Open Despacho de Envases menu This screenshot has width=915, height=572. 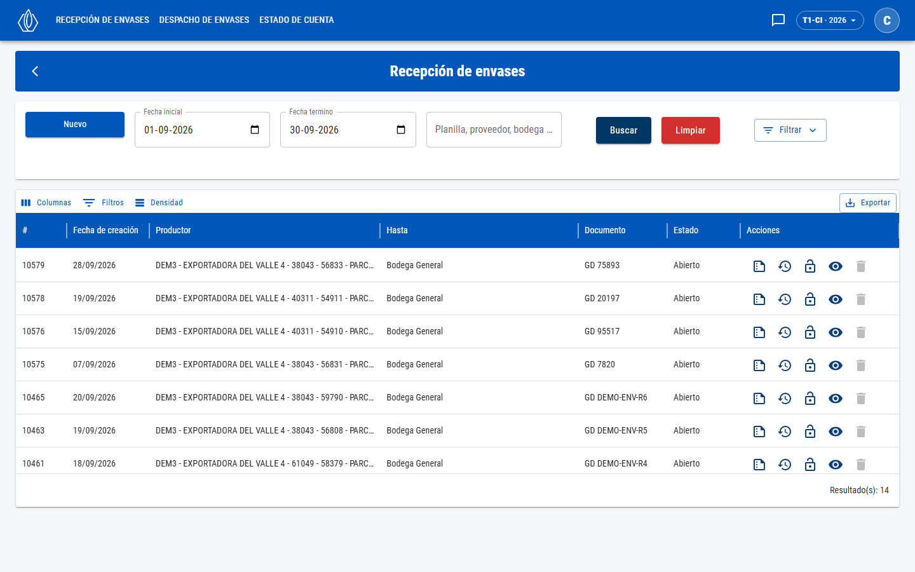click(204, 20)
